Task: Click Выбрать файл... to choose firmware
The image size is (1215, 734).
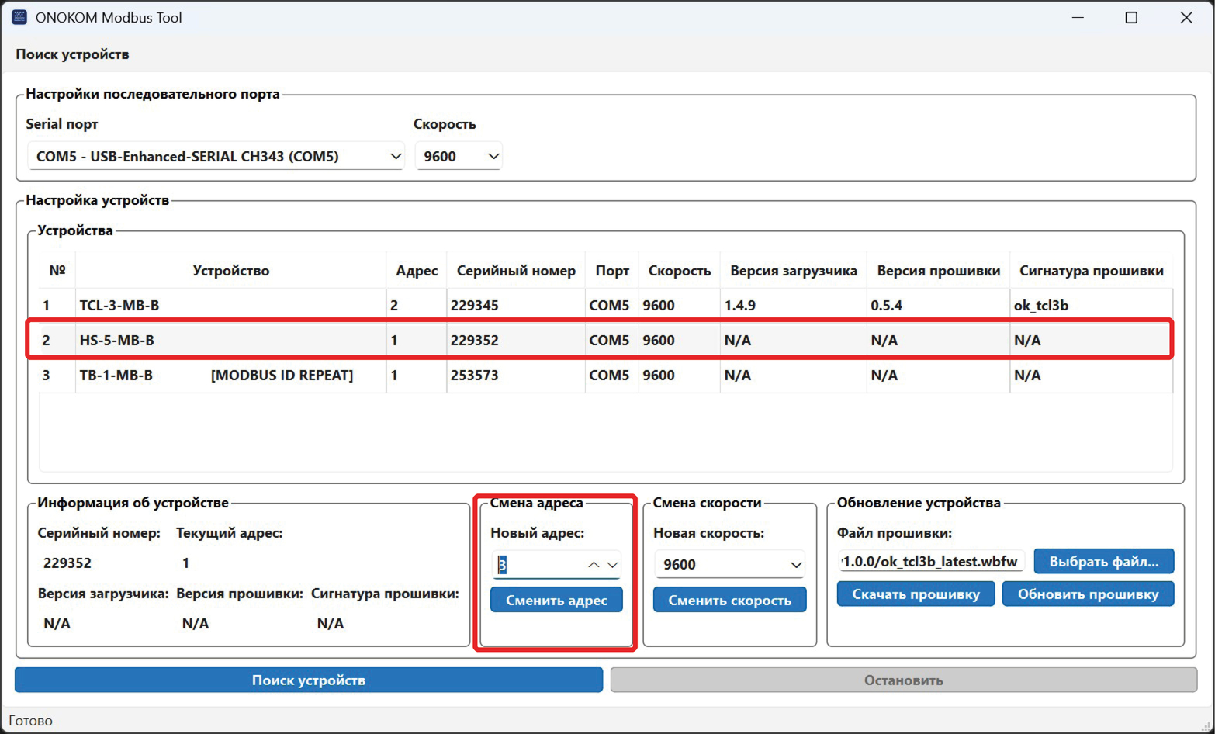Action: 1103,562
